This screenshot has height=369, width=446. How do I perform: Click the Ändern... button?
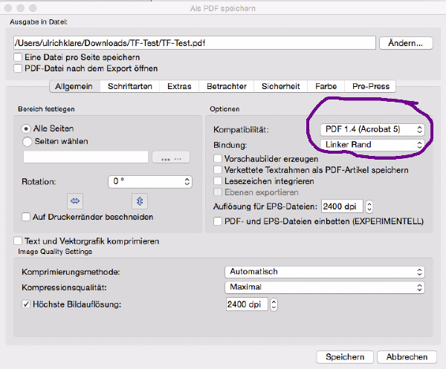[405, 43]
